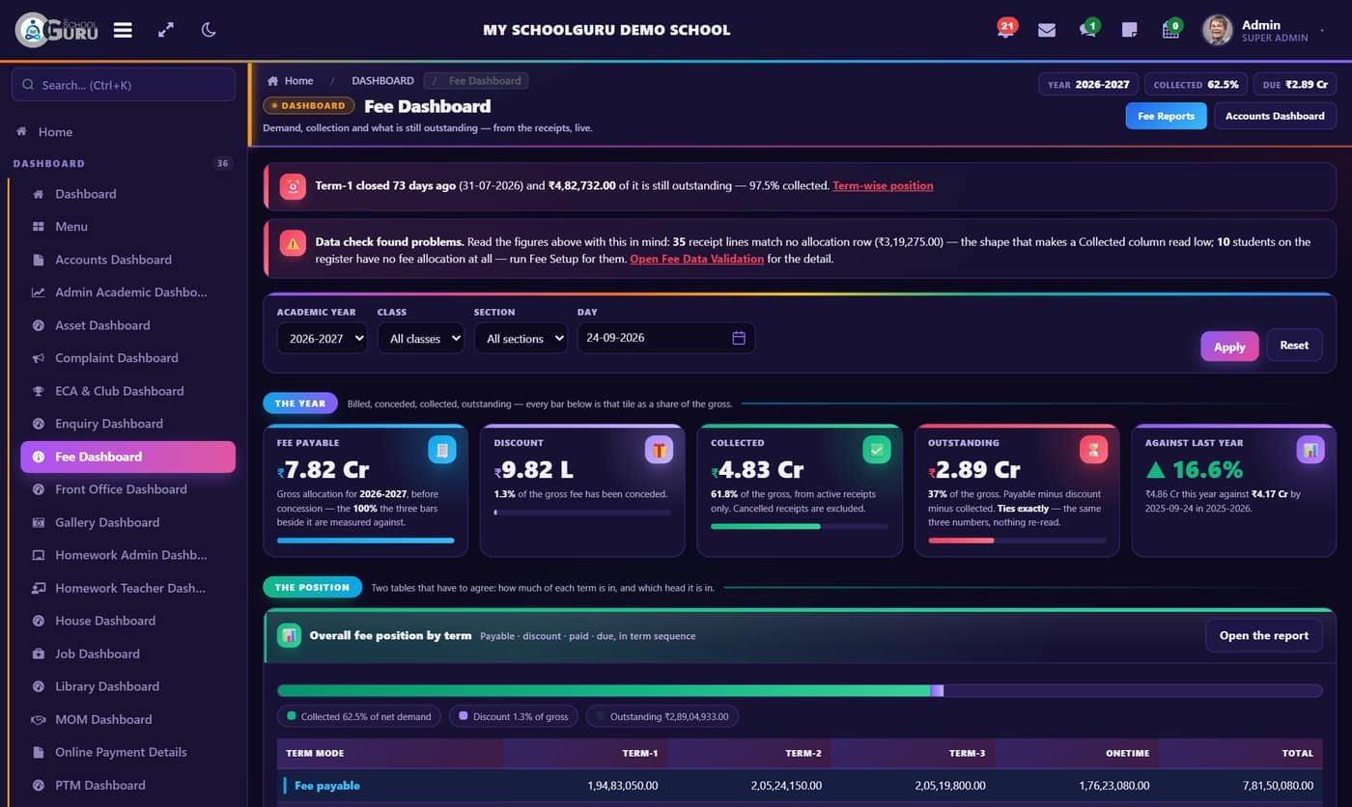
Task: Open notifications bell showing 21
Action: pyautogui.click(x=1005, y=29)
